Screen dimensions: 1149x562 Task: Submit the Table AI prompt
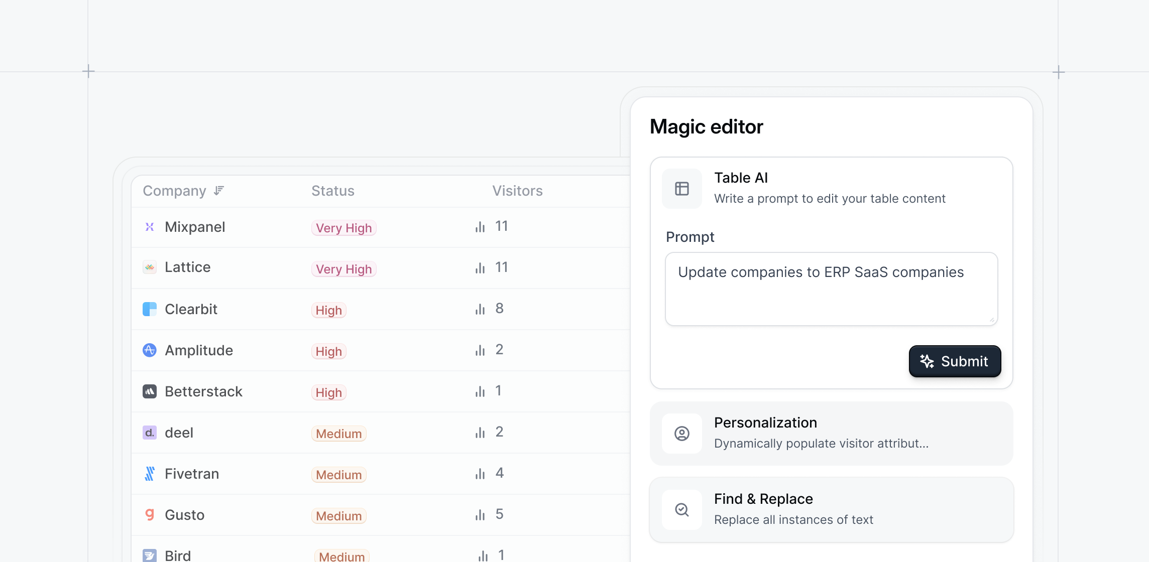tap(955, 361)
